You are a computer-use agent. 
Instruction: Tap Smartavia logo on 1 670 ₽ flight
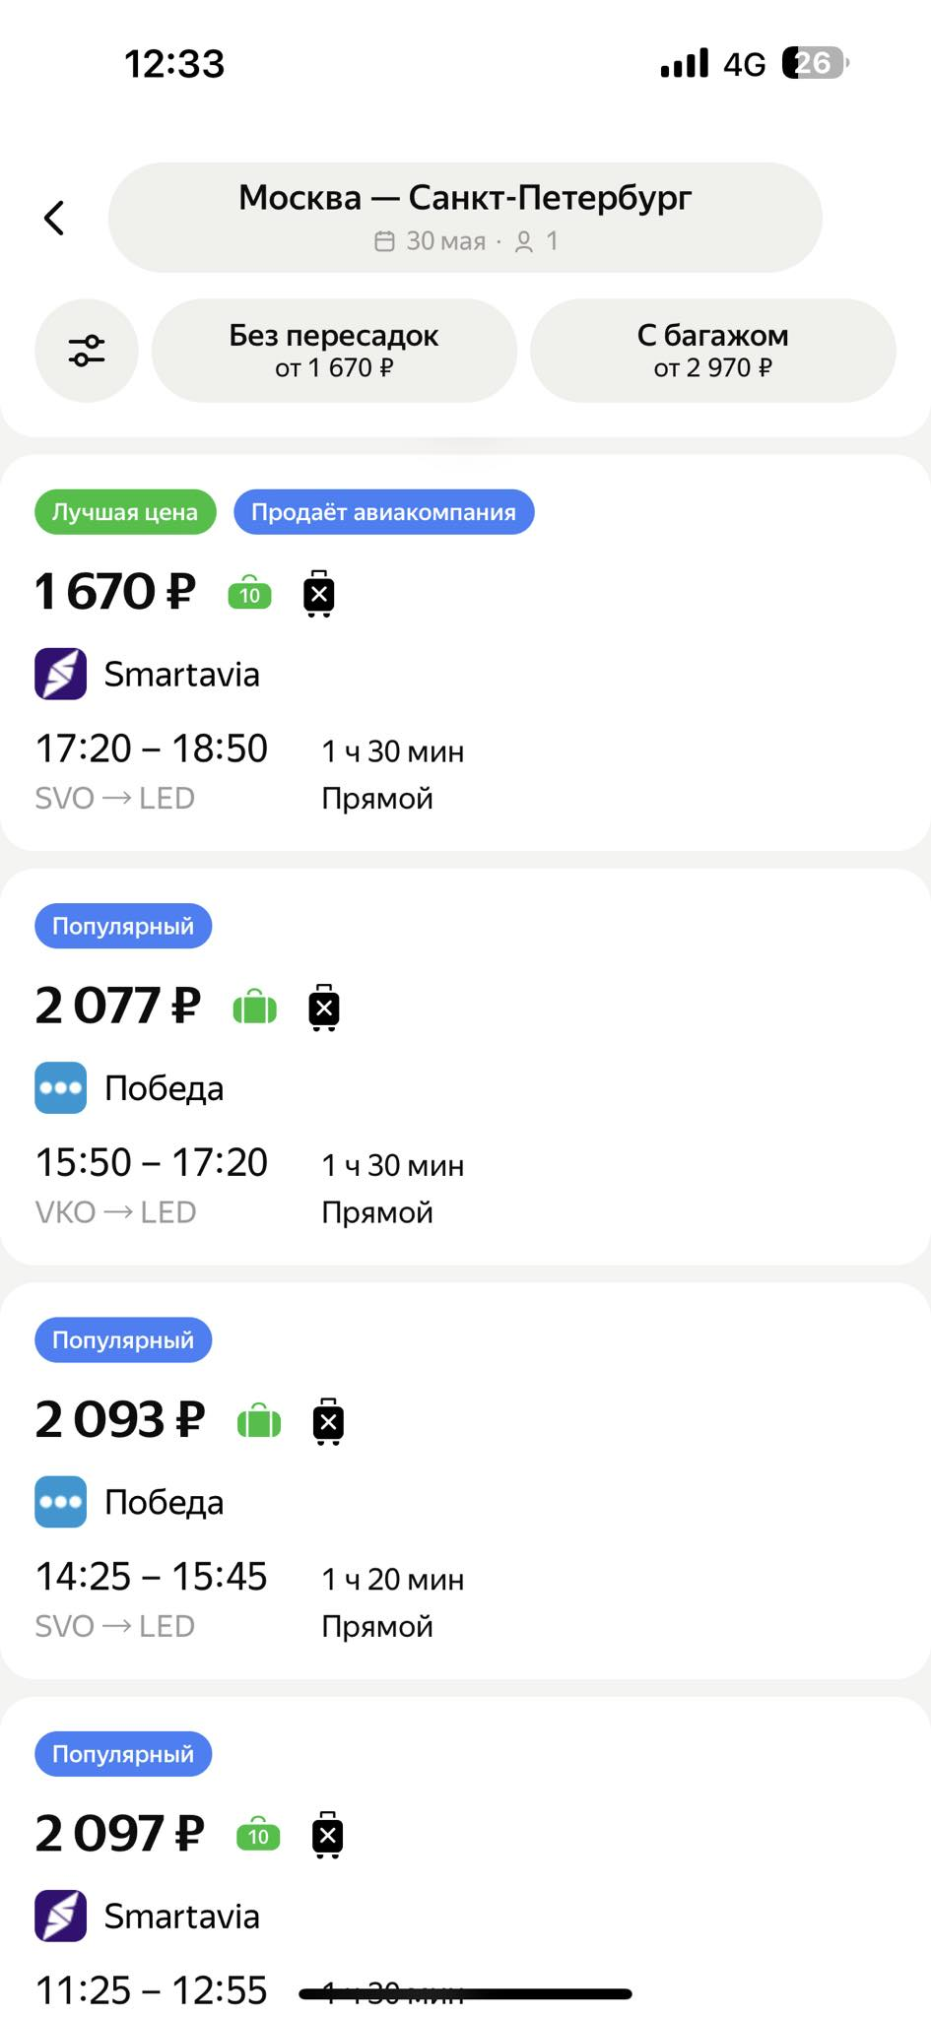(x=61, y=675)
